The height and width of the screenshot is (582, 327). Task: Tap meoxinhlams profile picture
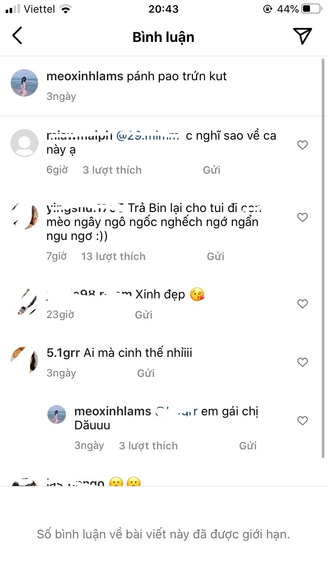[x=24, y=82]
